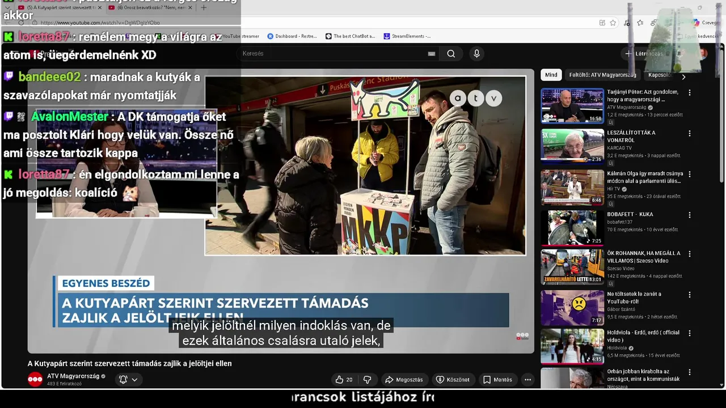Open Ne töltsetek le zenét video thumbnail
Screen dimensions: 726x408
click(572, 308)
